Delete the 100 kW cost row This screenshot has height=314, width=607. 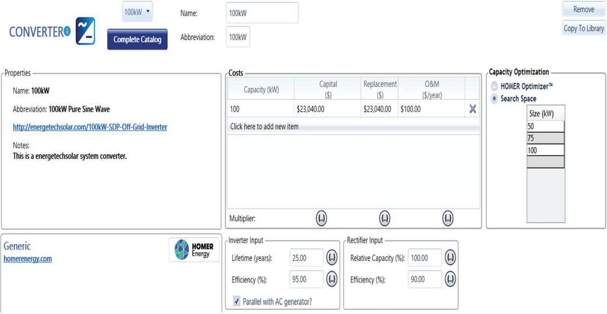(x=473, y=109)
